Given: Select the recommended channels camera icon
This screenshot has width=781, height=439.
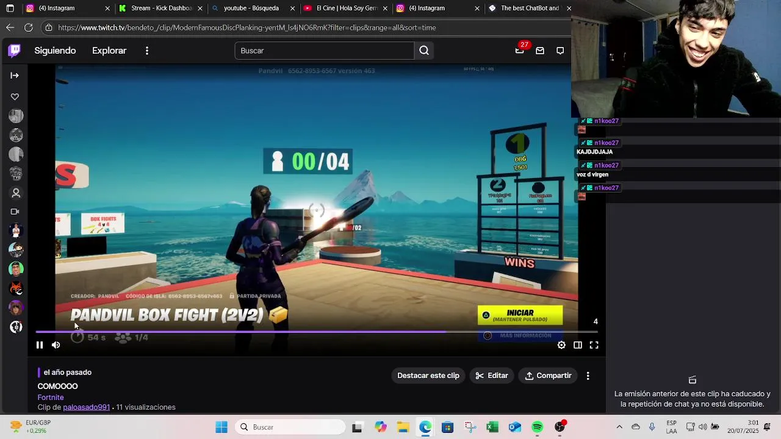Looking at the screenshot, I should click(x=15, y=212).
